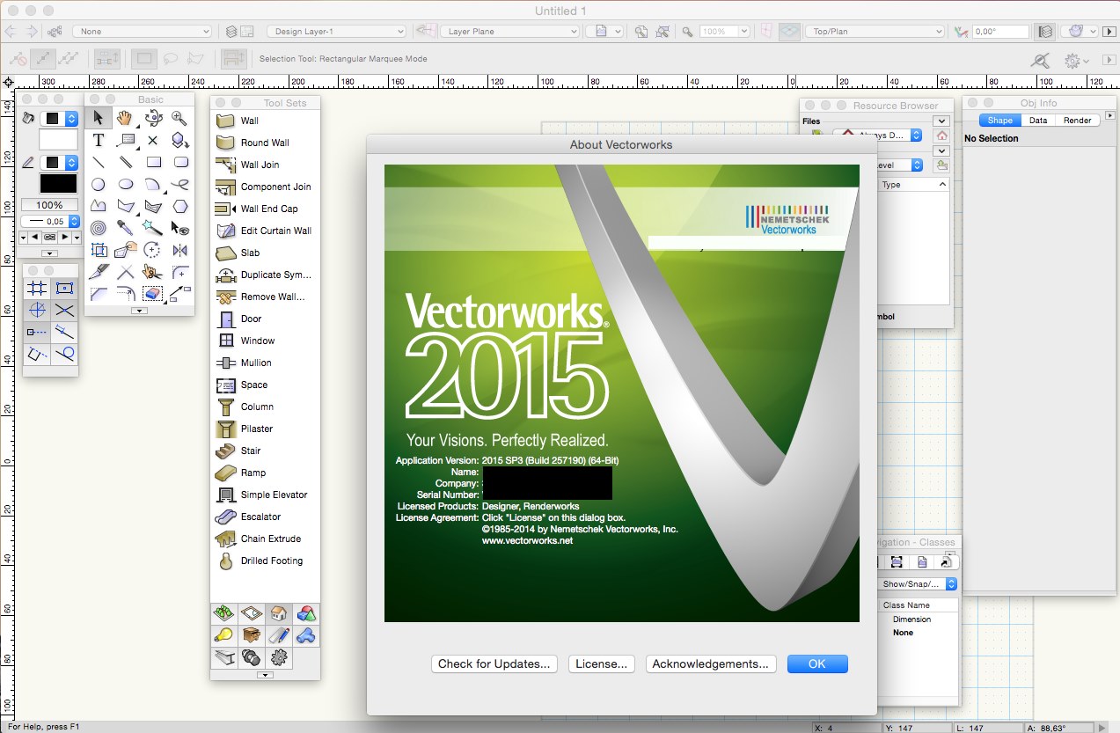
Task: Open the Building Shell tool set tab
Action: point(279,613)
